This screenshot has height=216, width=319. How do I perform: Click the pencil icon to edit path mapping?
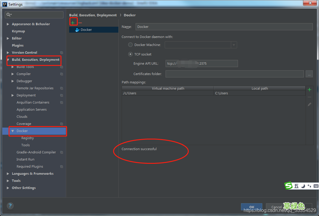310,104
